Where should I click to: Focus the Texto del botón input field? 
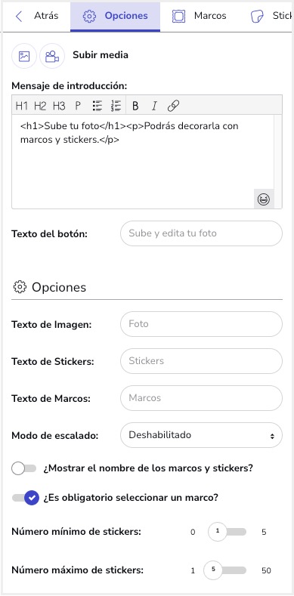tap(201, 233)
